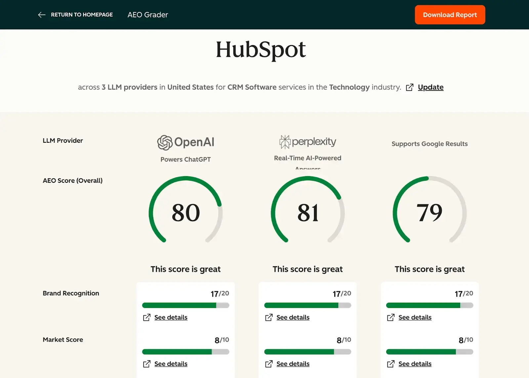The height and width of the screenshot is (378, 529).
Task: Open See details for Perplexity Brand Recognition
Action: point(293,318)
